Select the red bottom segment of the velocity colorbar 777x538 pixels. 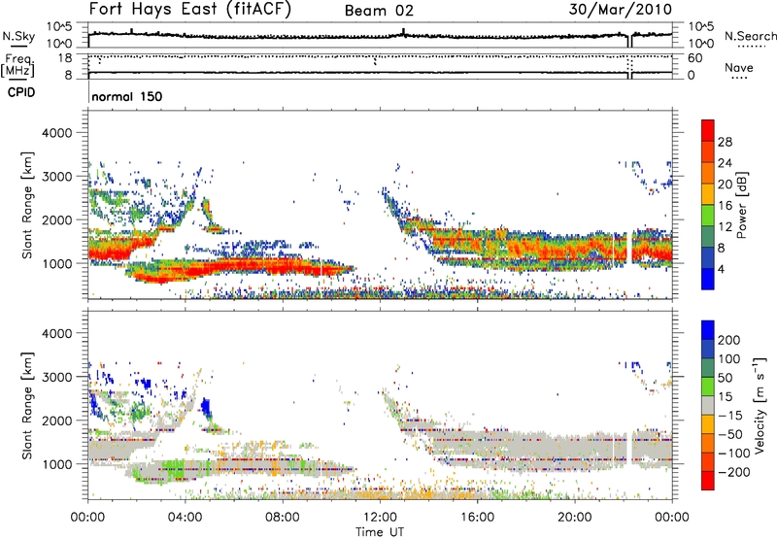click(708, 481)
